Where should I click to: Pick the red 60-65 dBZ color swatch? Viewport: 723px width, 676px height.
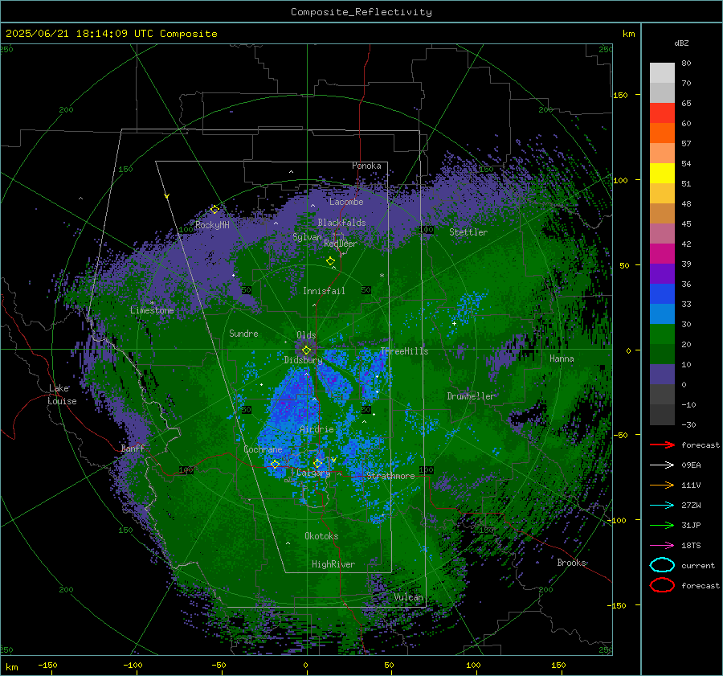[x=662, y=113]
